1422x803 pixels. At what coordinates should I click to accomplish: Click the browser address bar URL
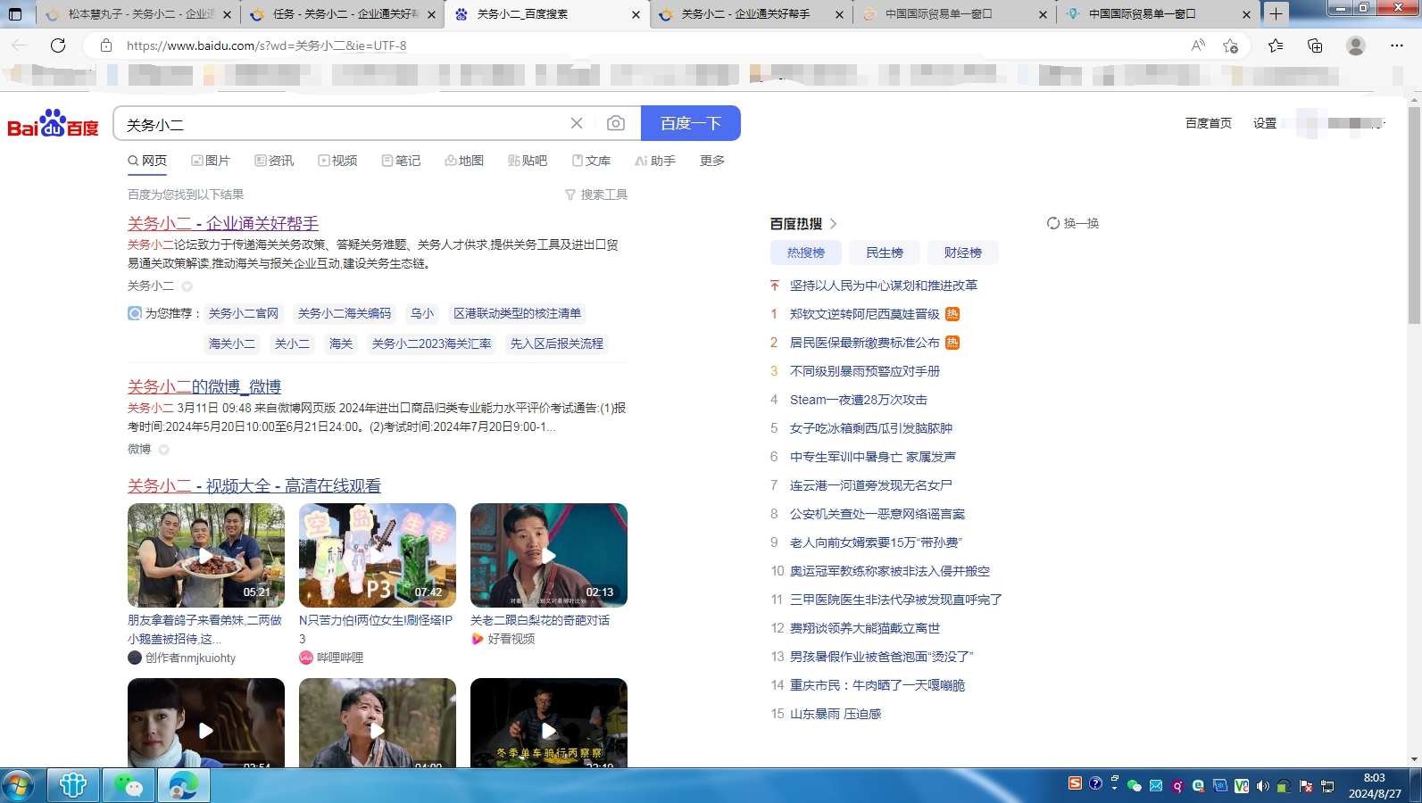pos(267,46)
